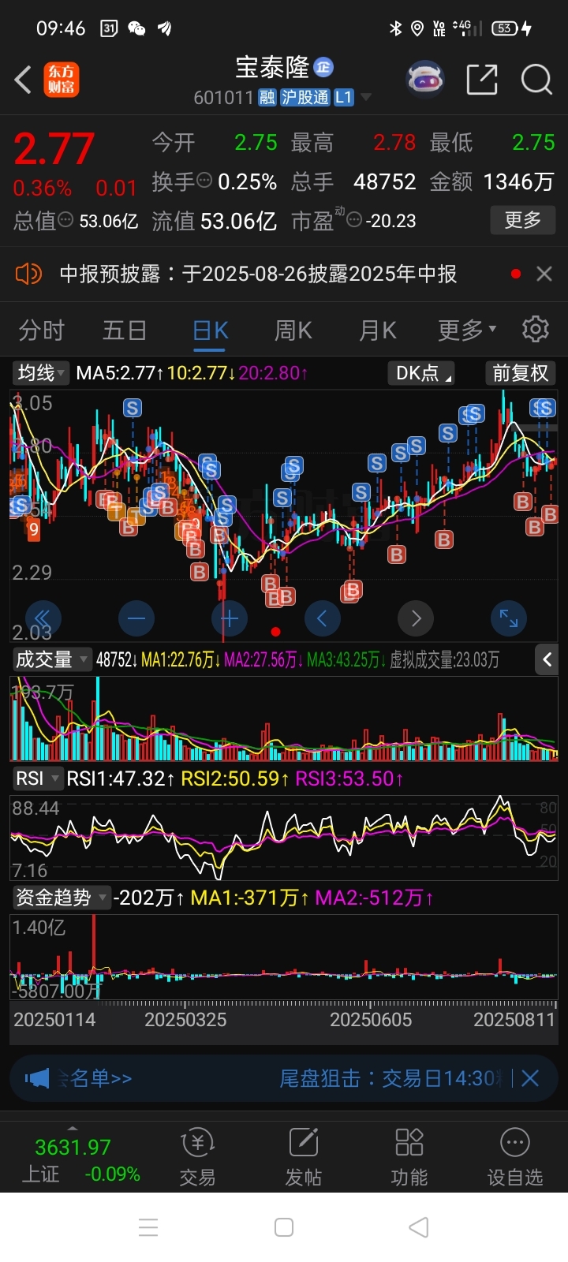This screenshot has height=1262, width=568.
Task: Open RSI indicator dropdown
Action: [x=37, y=778]
